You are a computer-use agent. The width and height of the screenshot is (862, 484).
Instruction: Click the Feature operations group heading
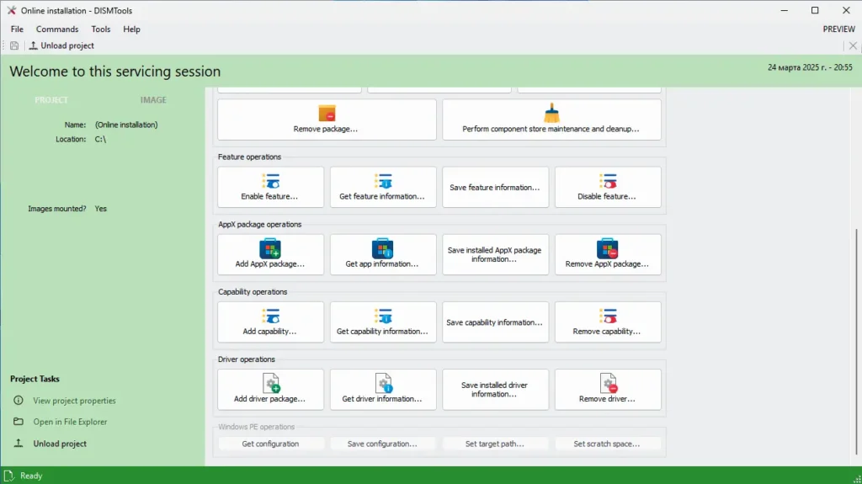coord(249,157)
